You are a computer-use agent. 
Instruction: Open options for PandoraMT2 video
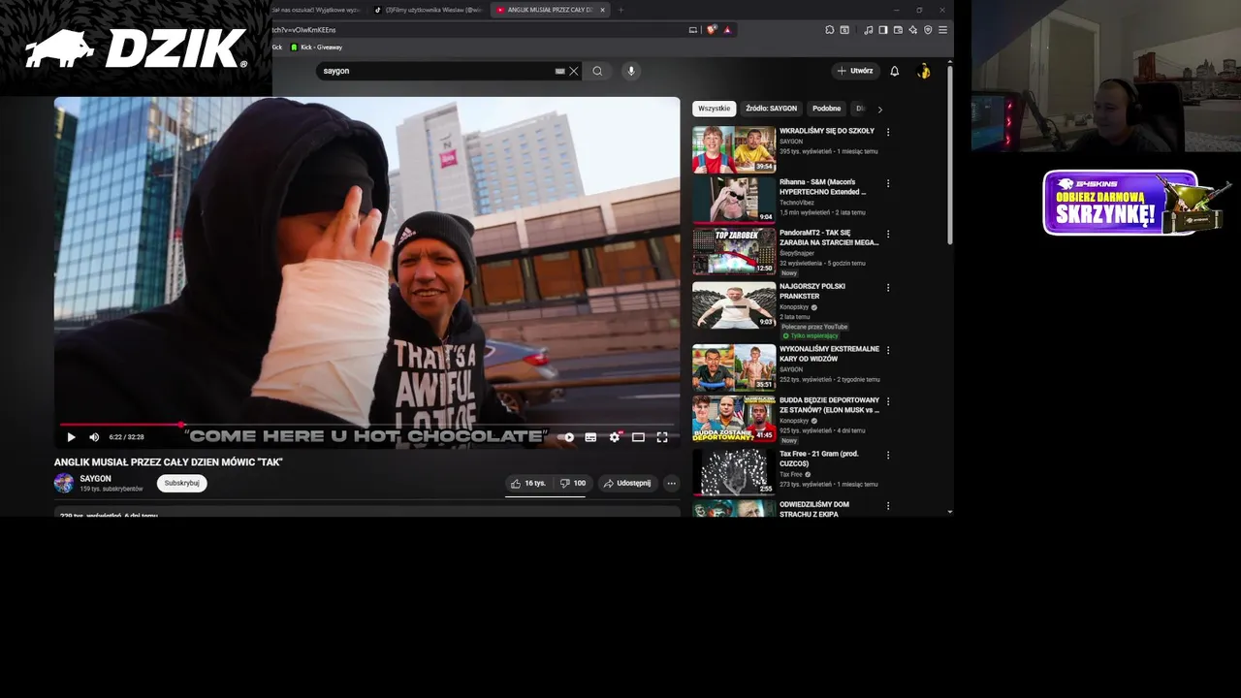[888, 235]
